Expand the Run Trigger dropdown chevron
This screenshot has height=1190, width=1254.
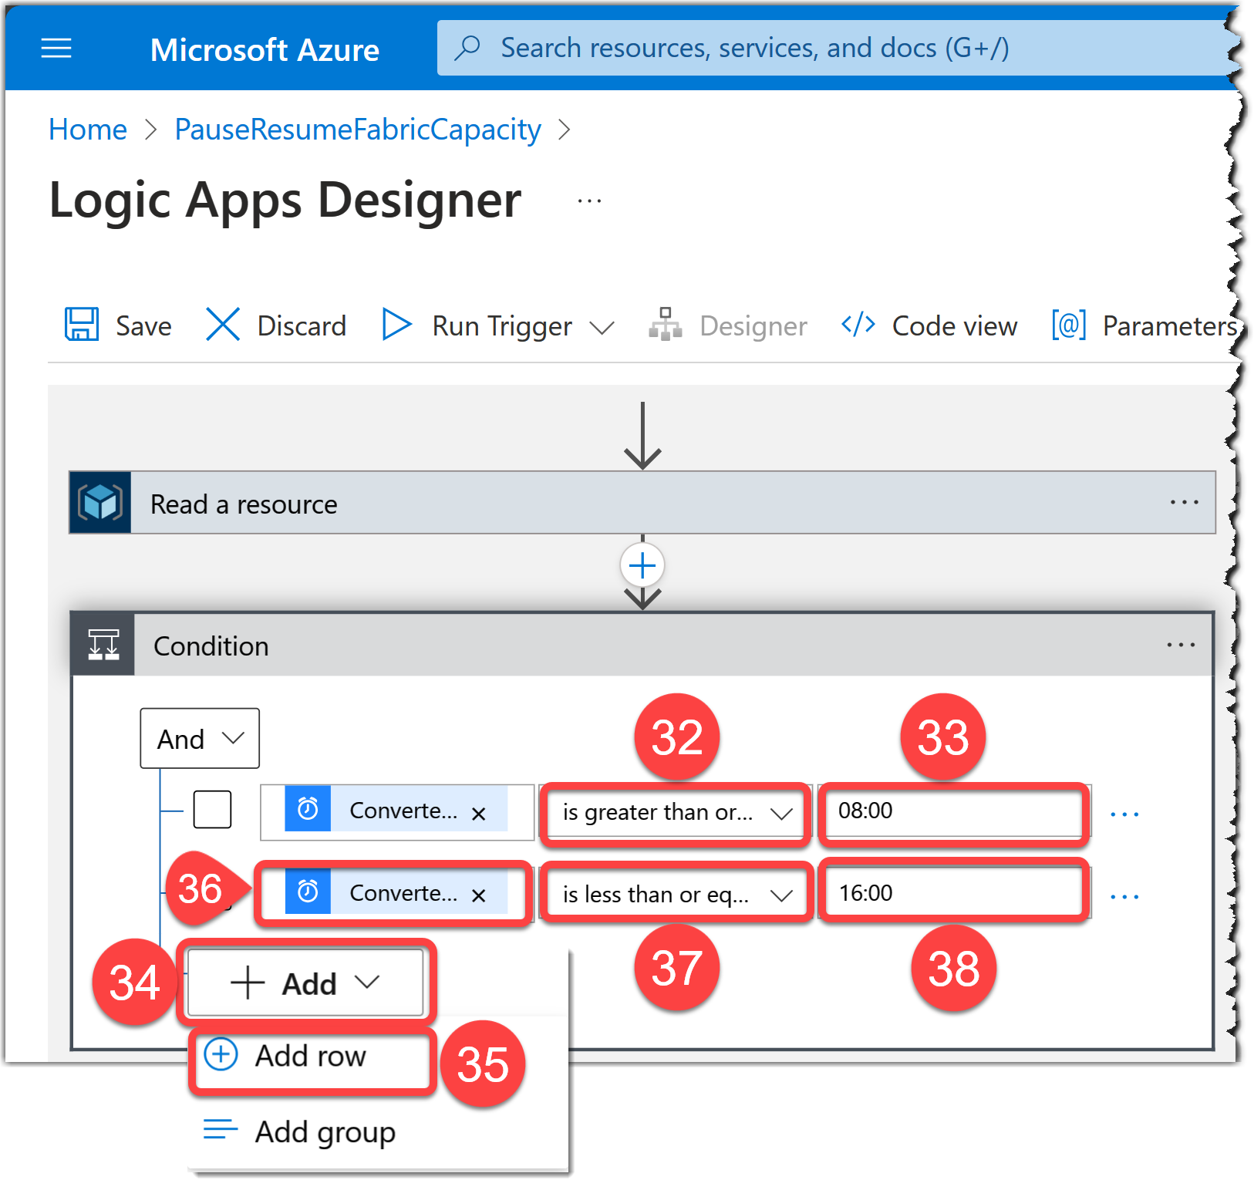[602, 329]
